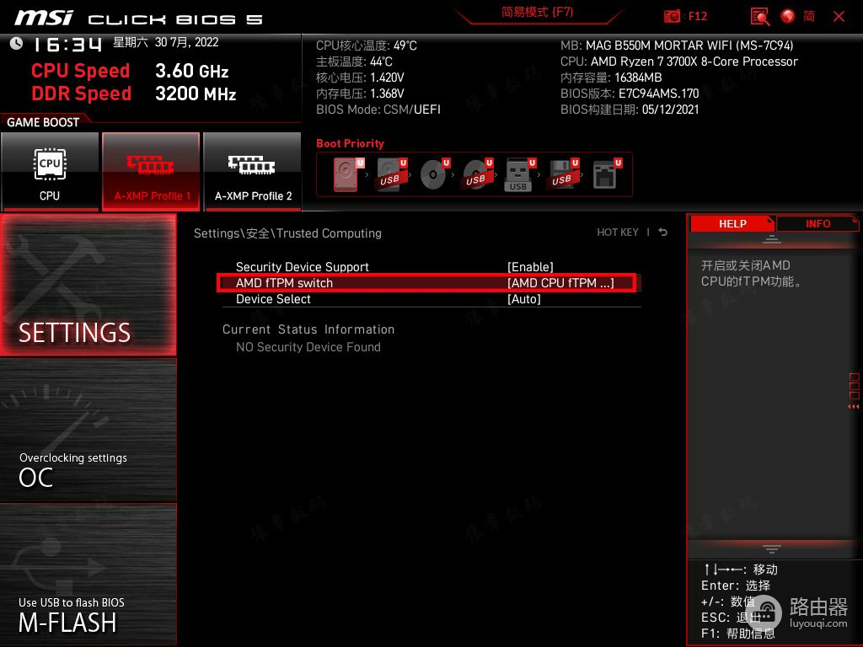Select the hard disk boot priority icon
The height and width of the screenshot is (647, 863).
[347, 175]
